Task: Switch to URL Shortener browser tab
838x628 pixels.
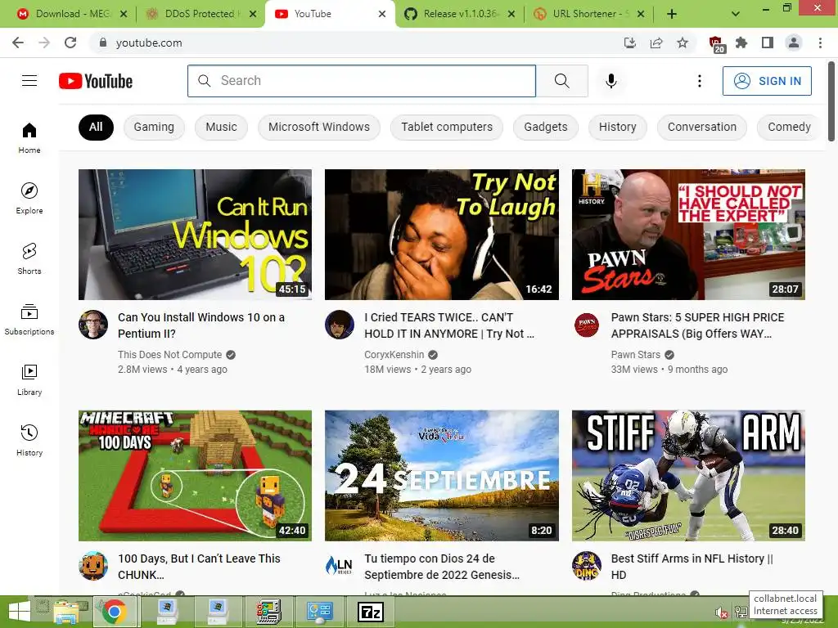Action: click(x=588, y=14)
